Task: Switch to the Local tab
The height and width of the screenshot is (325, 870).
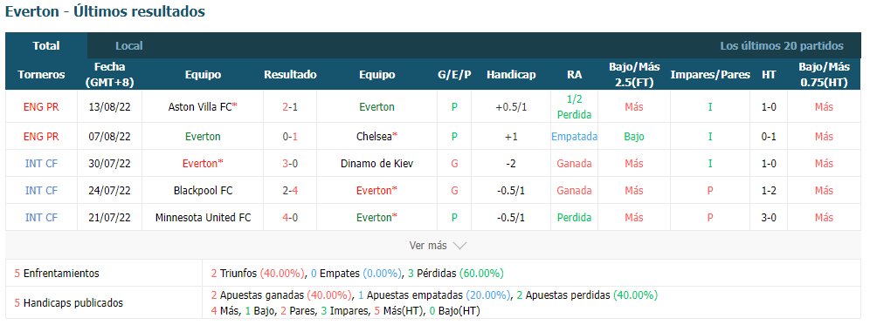Action: coord(128,46)
